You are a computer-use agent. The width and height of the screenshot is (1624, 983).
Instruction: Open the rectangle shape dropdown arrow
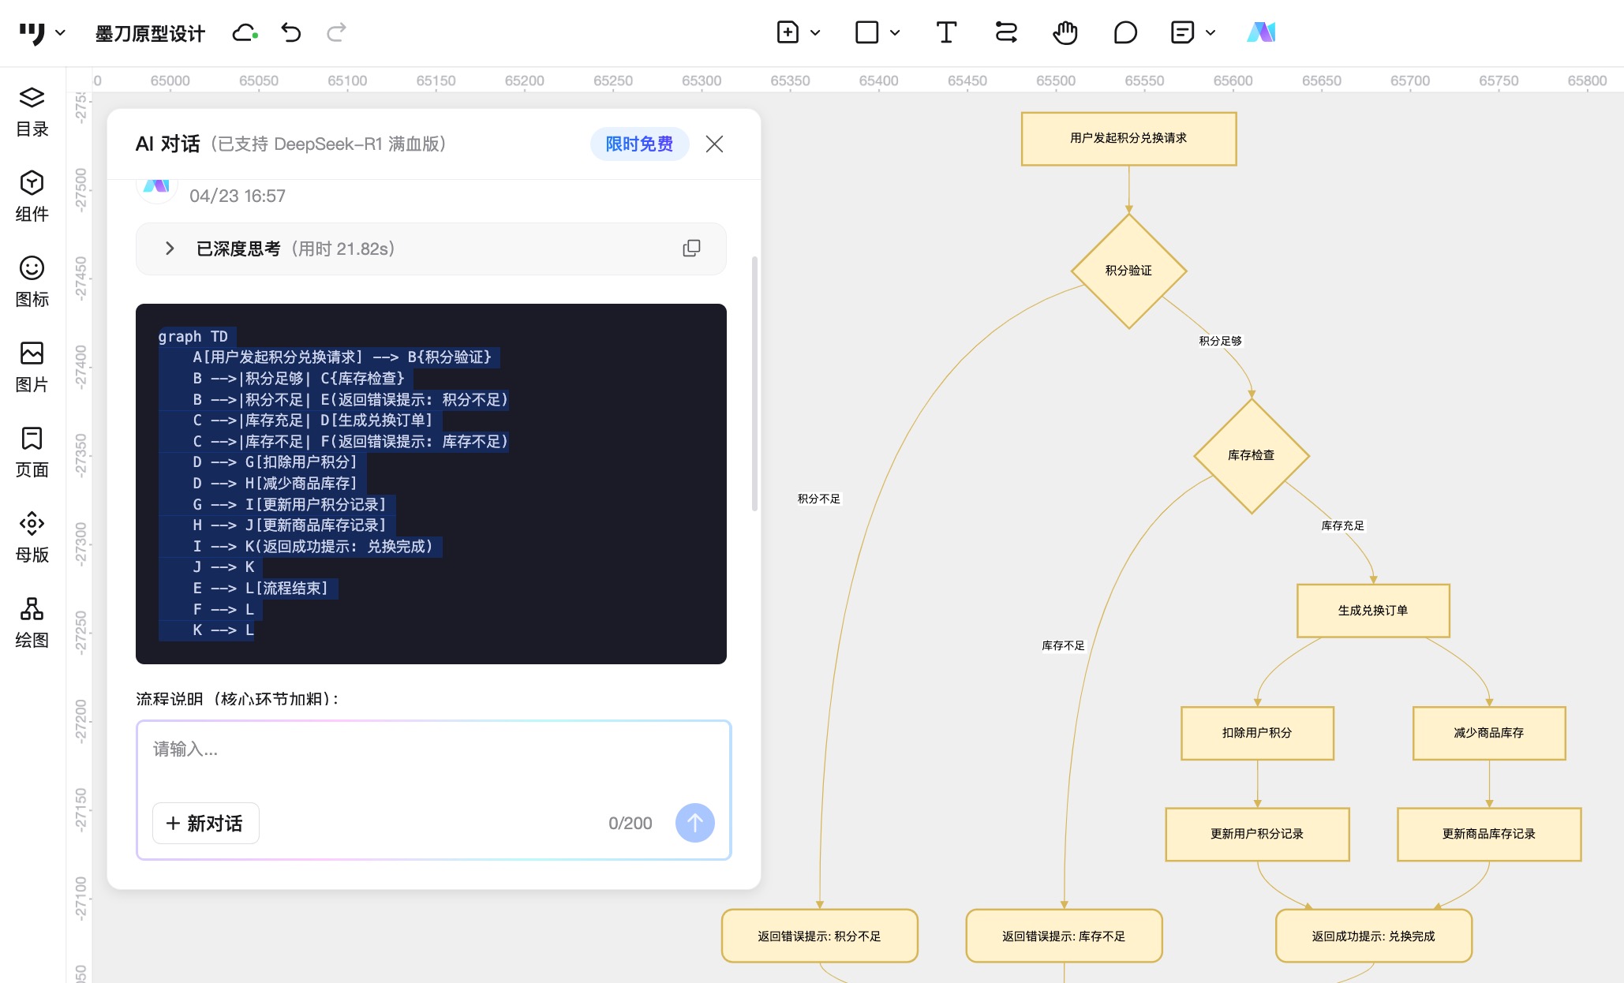[895, 33]
